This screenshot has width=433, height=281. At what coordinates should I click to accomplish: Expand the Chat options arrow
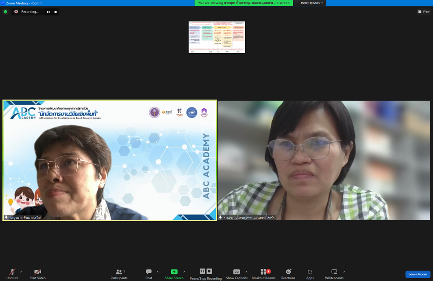(158, 272)
